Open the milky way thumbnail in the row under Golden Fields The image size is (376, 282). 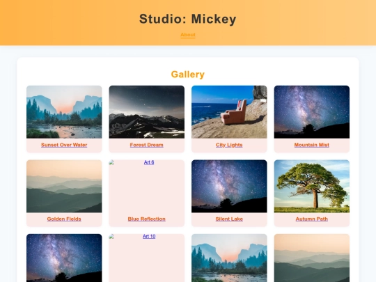(64, 258)
